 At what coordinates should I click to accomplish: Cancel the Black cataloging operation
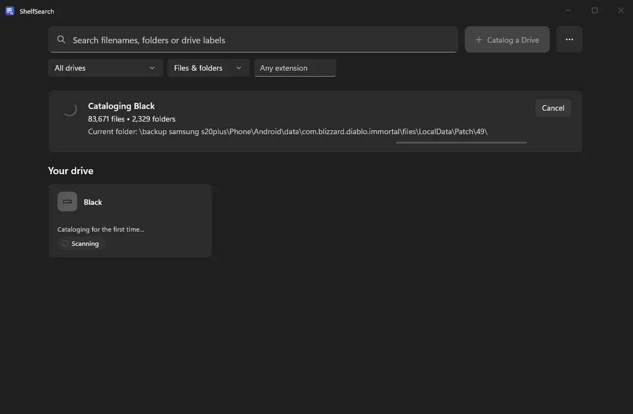[x=553, y=108]
